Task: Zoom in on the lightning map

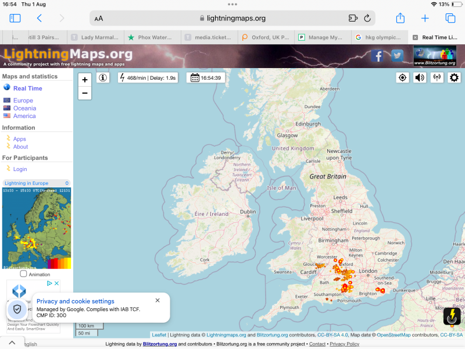Action: point(85,80)
